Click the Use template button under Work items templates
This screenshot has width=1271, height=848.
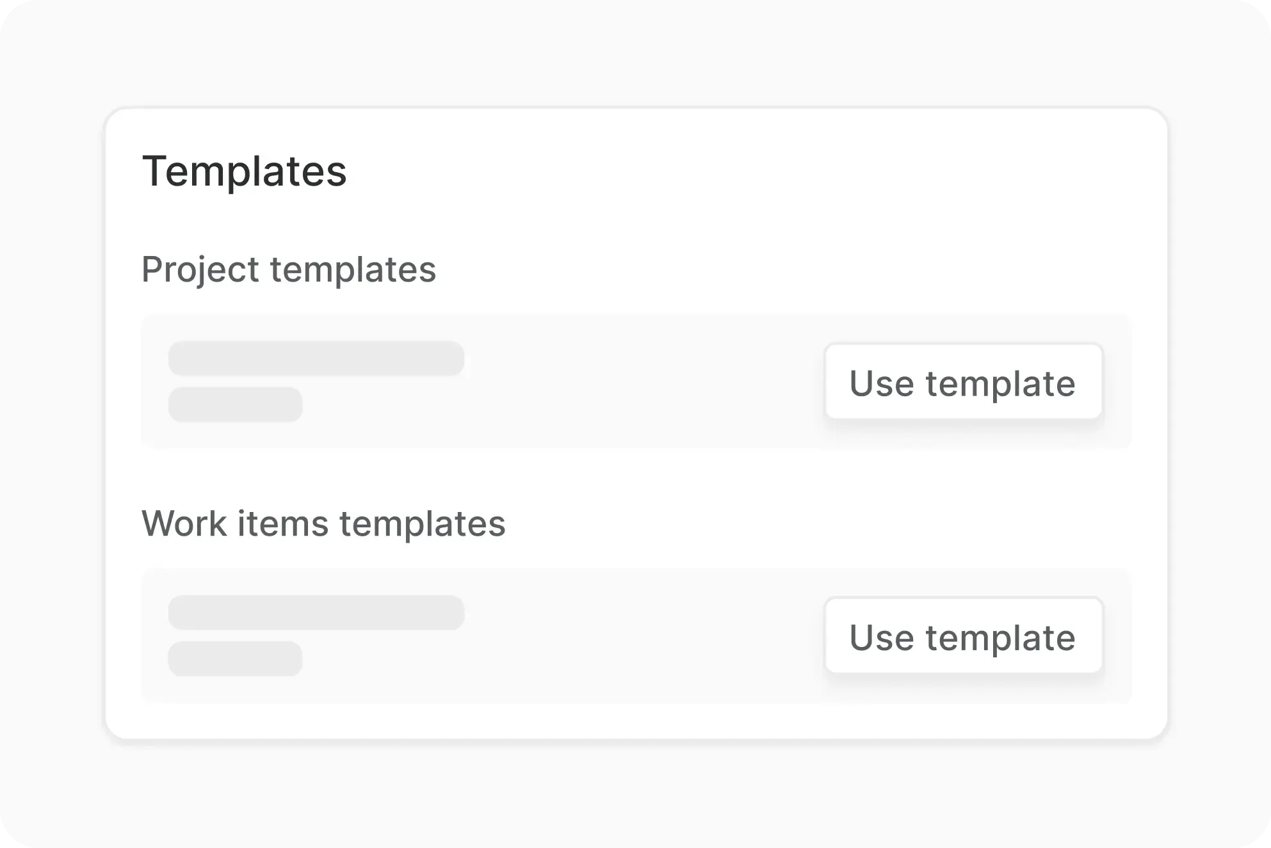pyautogui.click(x=964, y=636)
